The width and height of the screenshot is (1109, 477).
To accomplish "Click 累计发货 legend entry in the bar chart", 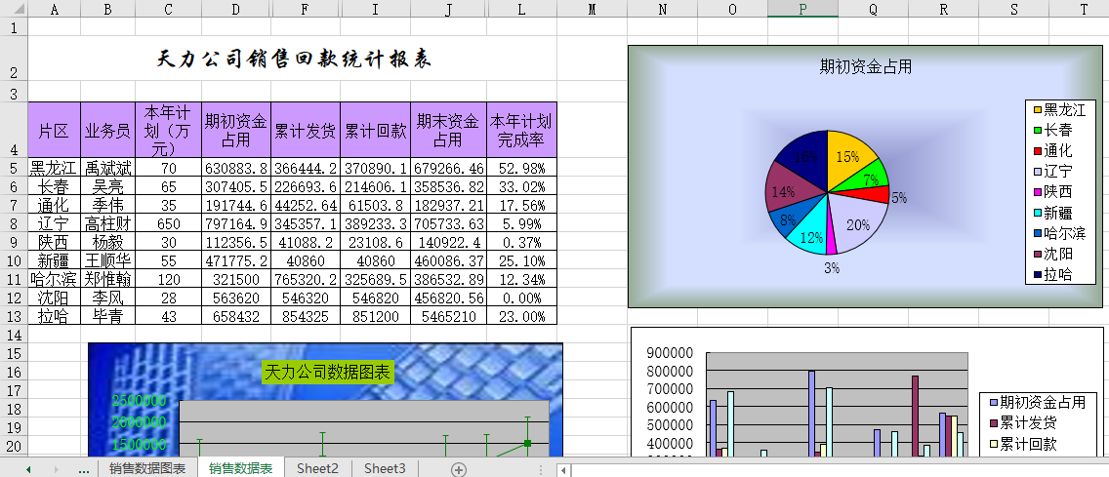I will [x=1027, y=423].
